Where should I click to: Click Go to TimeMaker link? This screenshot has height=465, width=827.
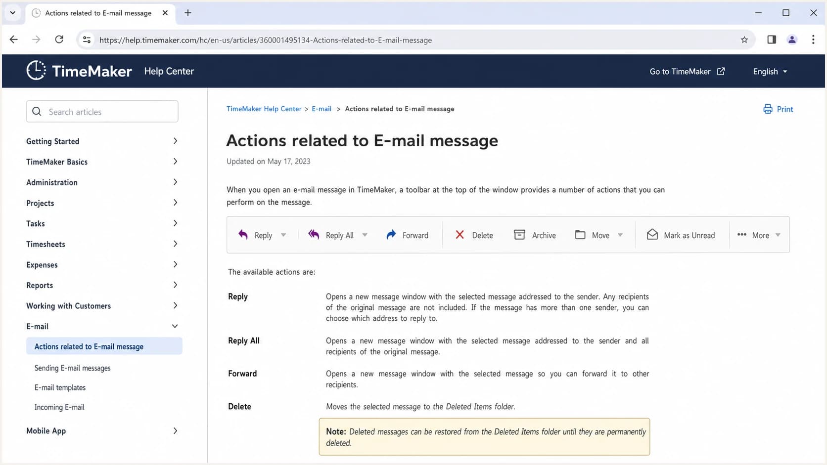tap(680, 72)
